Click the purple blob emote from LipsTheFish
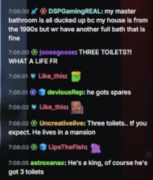The image size is (153, 180). [x=96, y=148]
